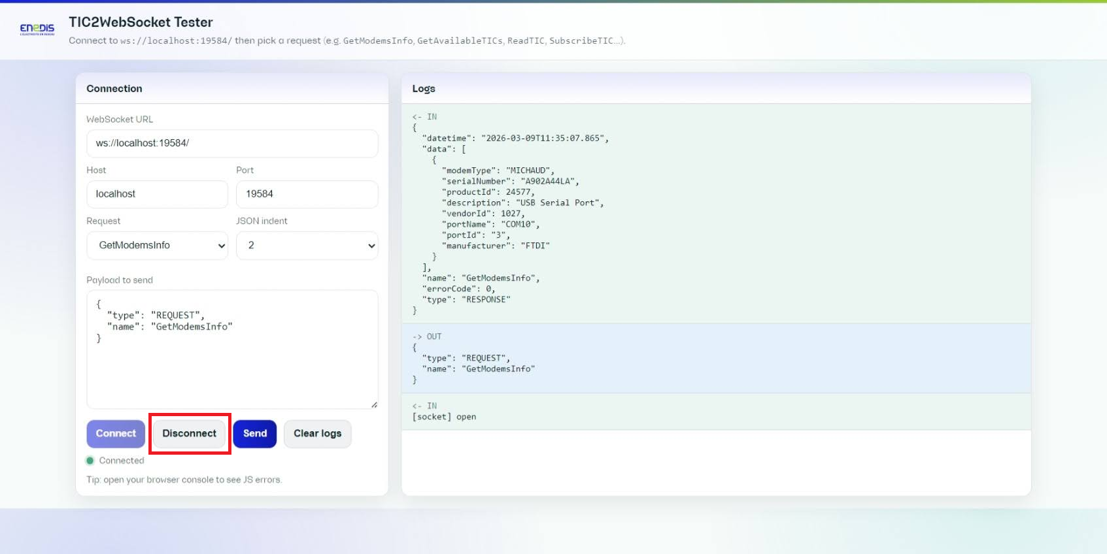Click the "vendorId": 1027 log line
The image size is (1107, 554).
pos(483,214)
